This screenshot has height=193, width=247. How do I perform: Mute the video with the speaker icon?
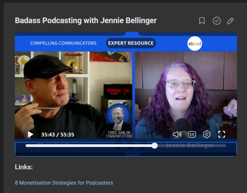coord(177,134)
